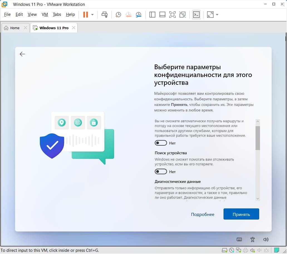This screenshot has width=287, height=254.
Task: Take a snapshot of this virtual machine
Action: tap(118, 15)
